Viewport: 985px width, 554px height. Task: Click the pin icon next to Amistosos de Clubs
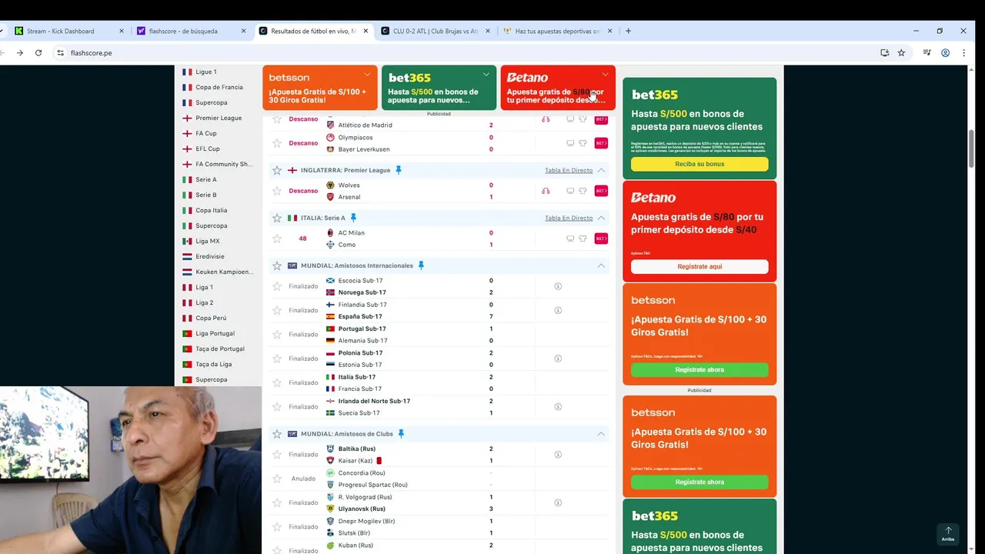pos(401,434)
